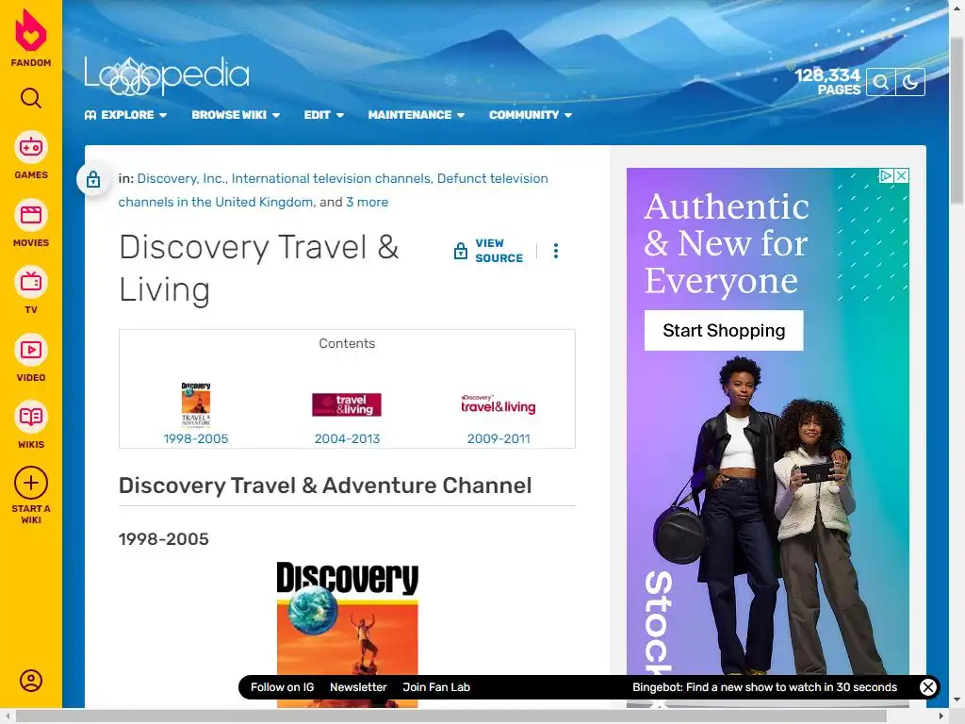The width and height of the screenshot is (965, 724).
Task: Expand the Explore menu
Action: point(125,115)
